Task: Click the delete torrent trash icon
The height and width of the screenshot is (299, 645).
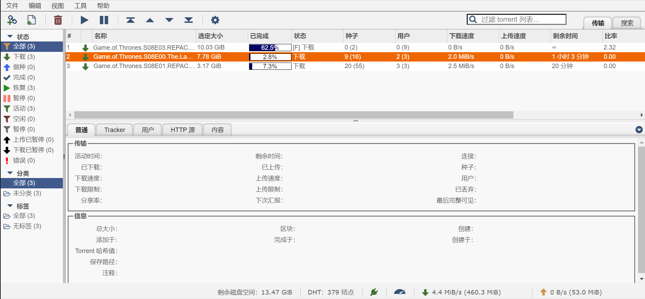Action: pos(58,20)
